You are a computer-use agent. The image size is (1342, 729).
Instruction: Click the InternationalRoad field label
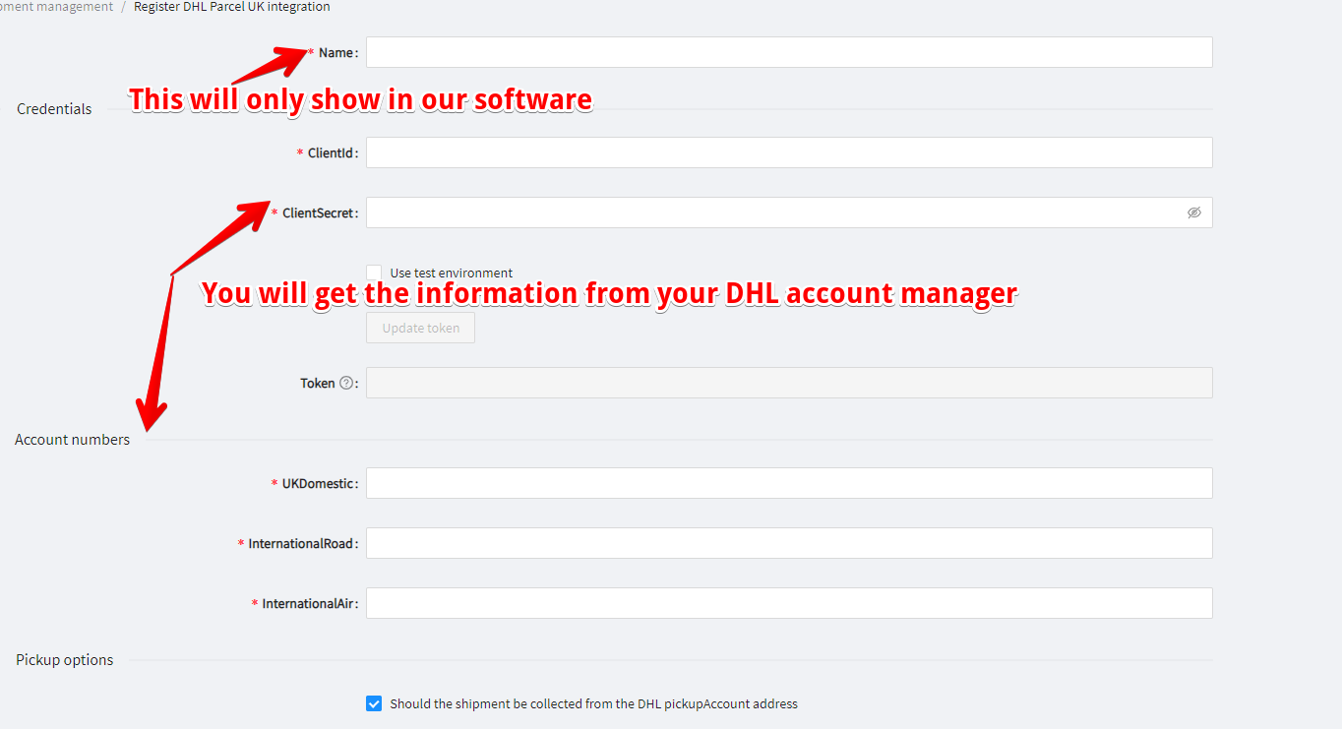[x=301, y=543]
